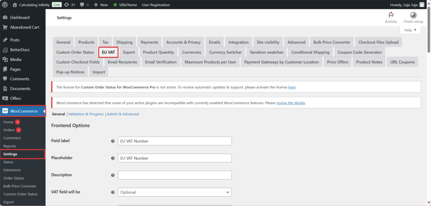Open the URL Coupons tab
This screenshot has height=206, width=431.
pyautogui.click(x=402, y=62)
